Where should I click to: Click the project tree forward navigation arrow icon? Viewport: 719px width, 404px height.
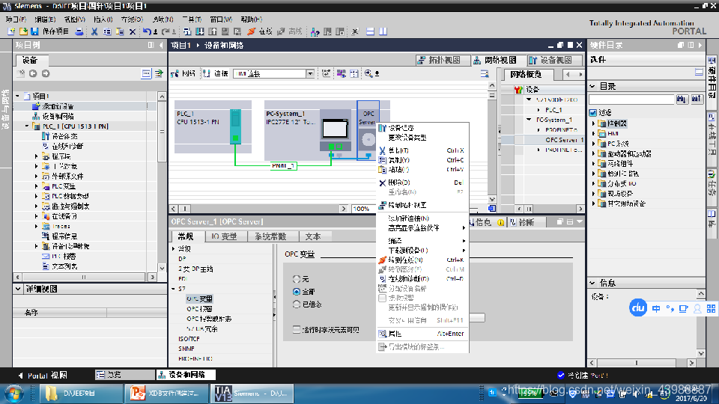click(46, 73)
